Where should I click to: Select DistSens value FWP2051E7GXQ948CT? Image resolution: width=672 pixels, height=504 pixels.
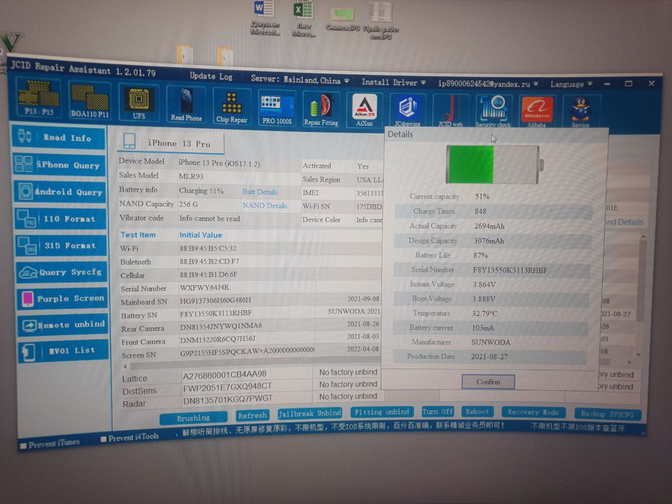click(227, 387)
